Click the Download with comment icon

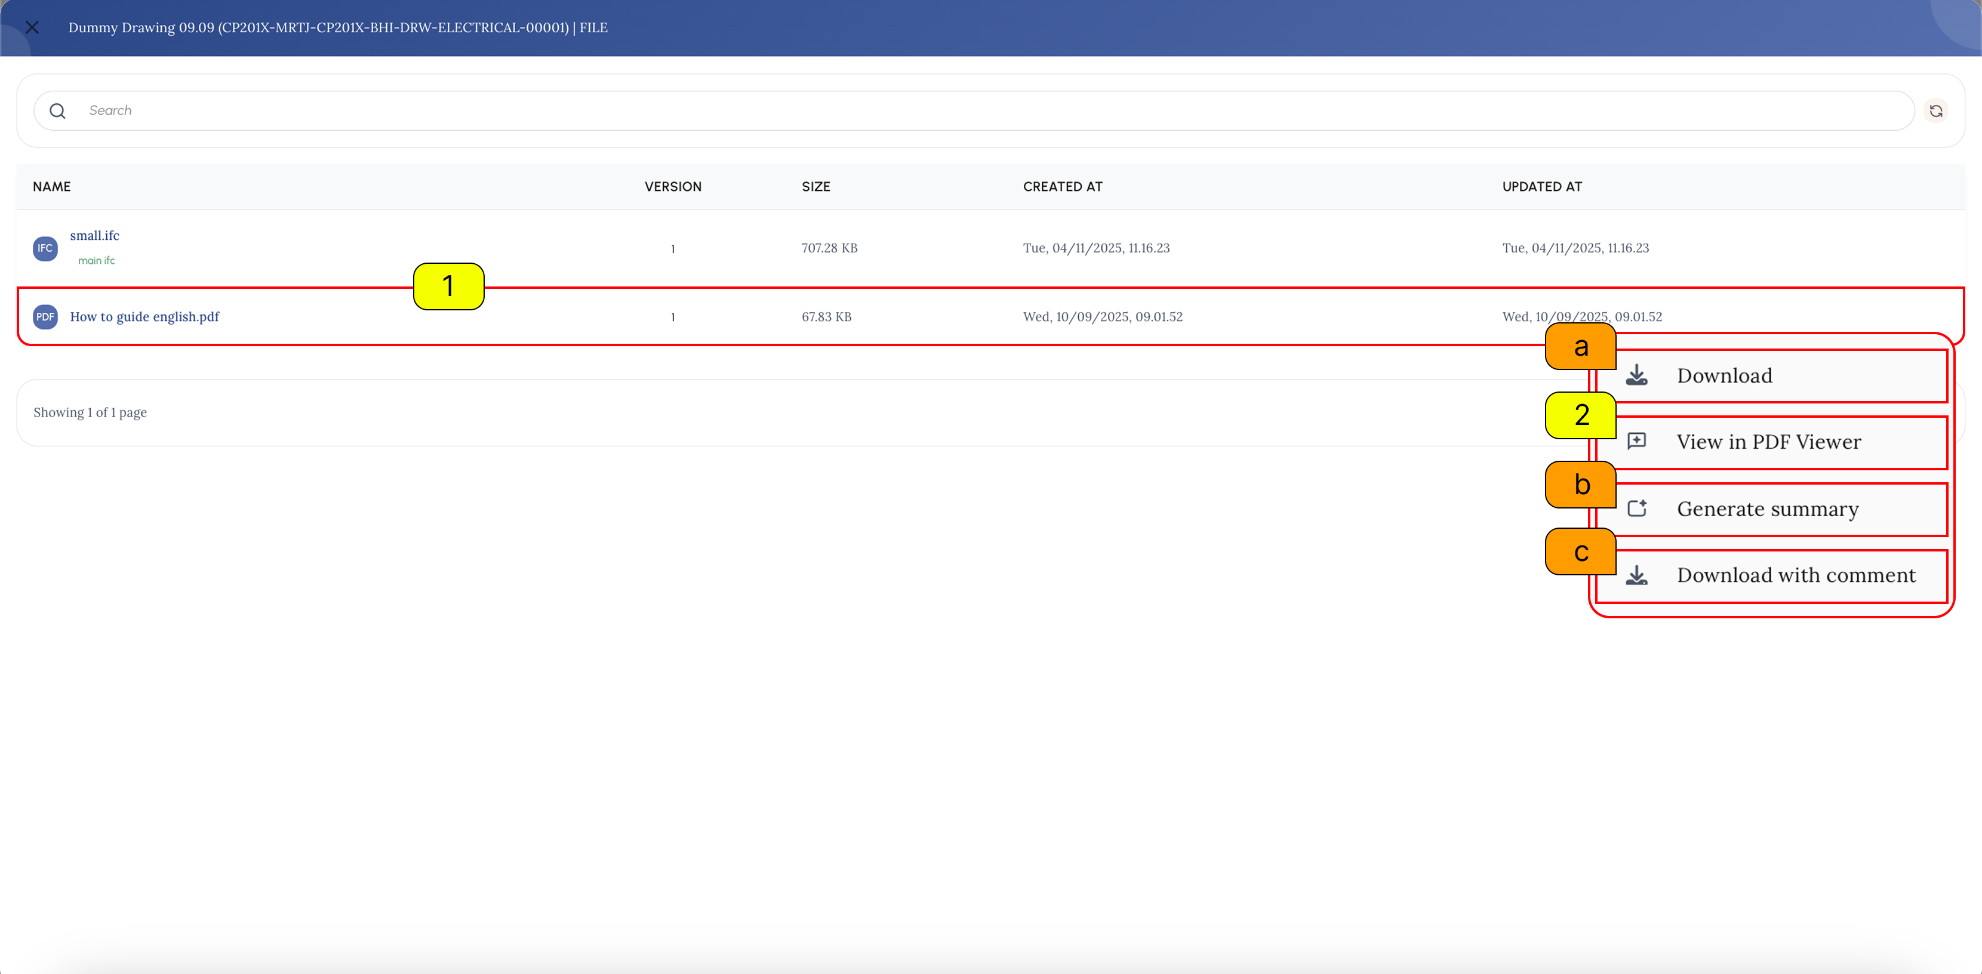click(x=1636, y=575)
